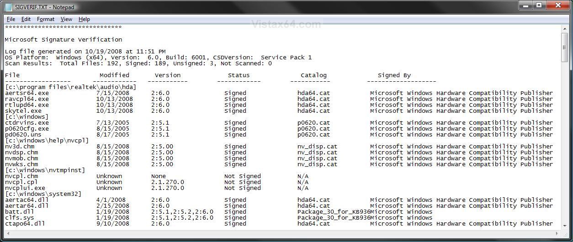Click the [c:\windows\nvtmpinst] folder line
573x242 pixels.
(x=45, y=170)
